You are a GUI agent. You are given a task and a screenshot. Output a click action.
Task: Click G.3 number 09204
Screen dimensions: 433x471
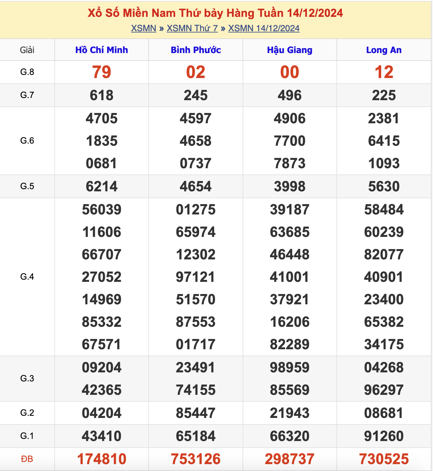[102, 367]
